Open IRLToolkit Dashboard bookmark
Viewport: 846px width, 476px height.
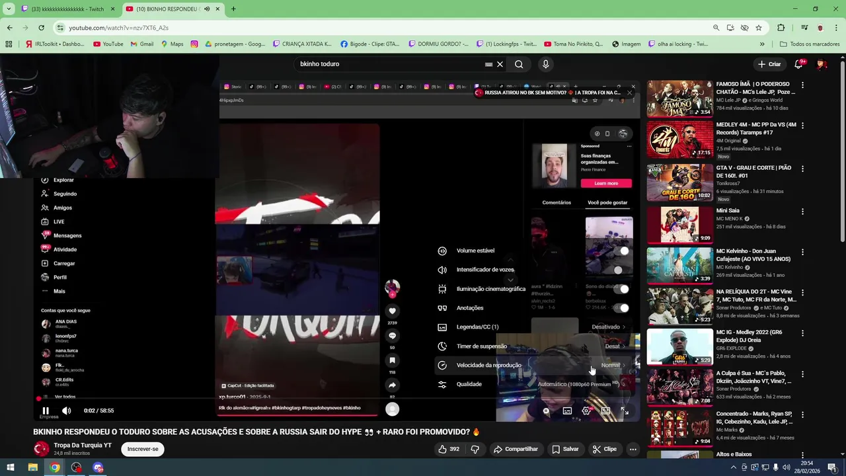click(56, 44)
